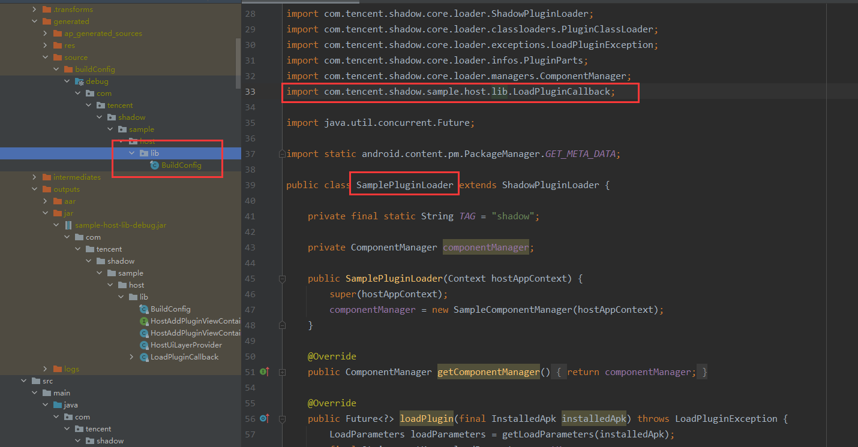Select the SamplePluginLoader class name on line 39
Image resolution: width=858 pixels, height=447 pixels.
pyautogui.click(x=403, y=185)
